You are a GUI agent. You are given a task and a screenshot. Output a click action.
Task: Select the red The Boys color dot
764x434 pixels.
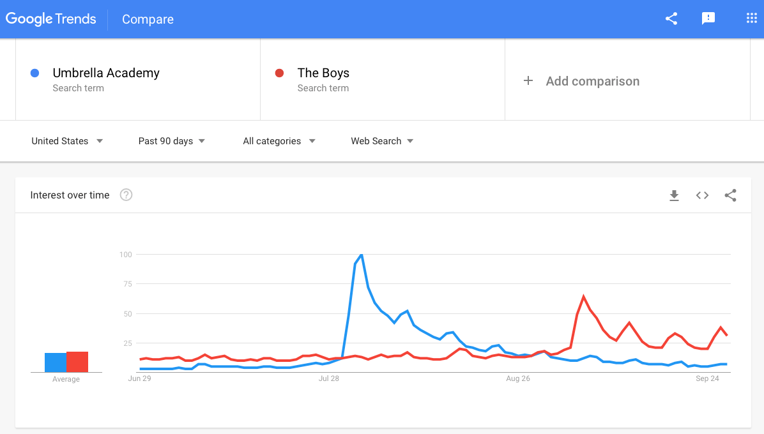(279, 73)
